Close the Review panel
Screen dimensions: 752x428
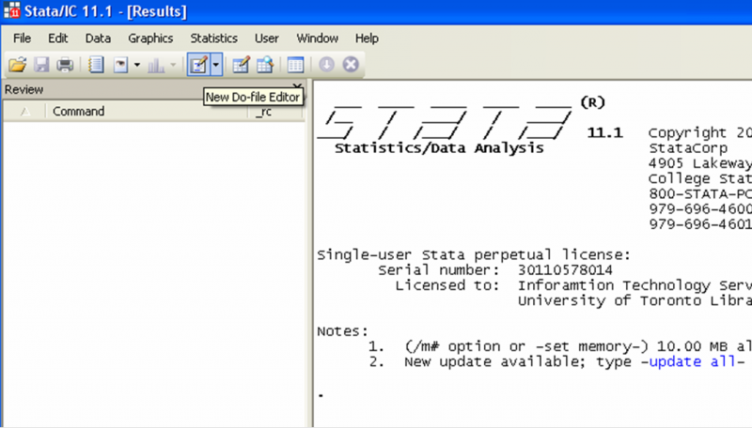point(297,86)
